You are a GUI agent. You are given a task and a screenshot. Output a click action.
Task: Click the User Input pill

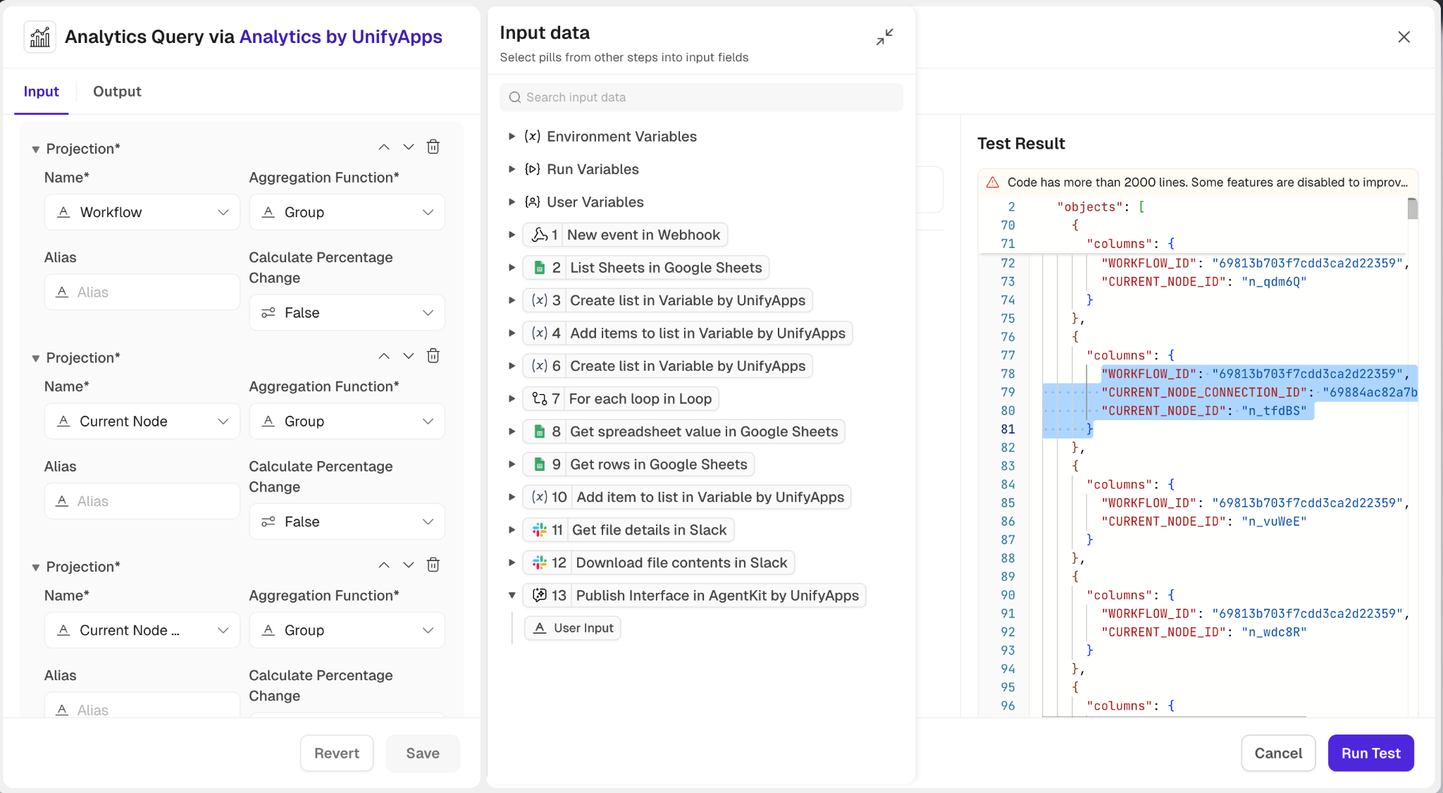[573, 628]
